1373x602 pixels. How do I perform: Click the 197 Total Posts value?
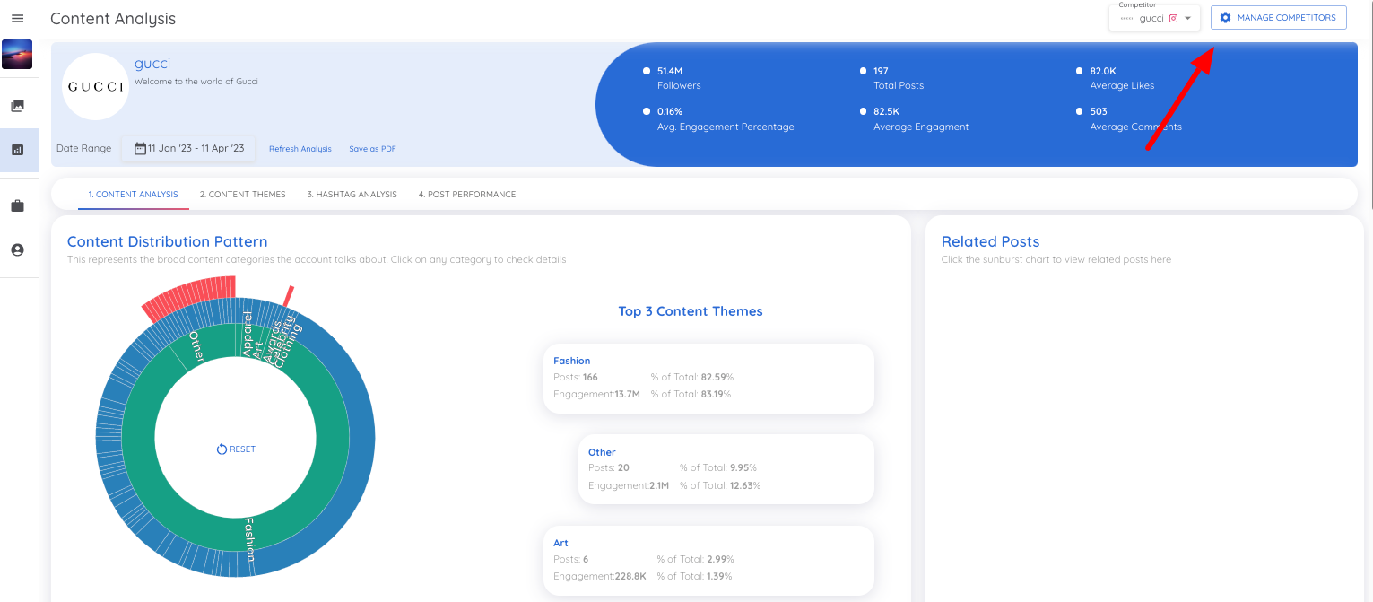881,71
